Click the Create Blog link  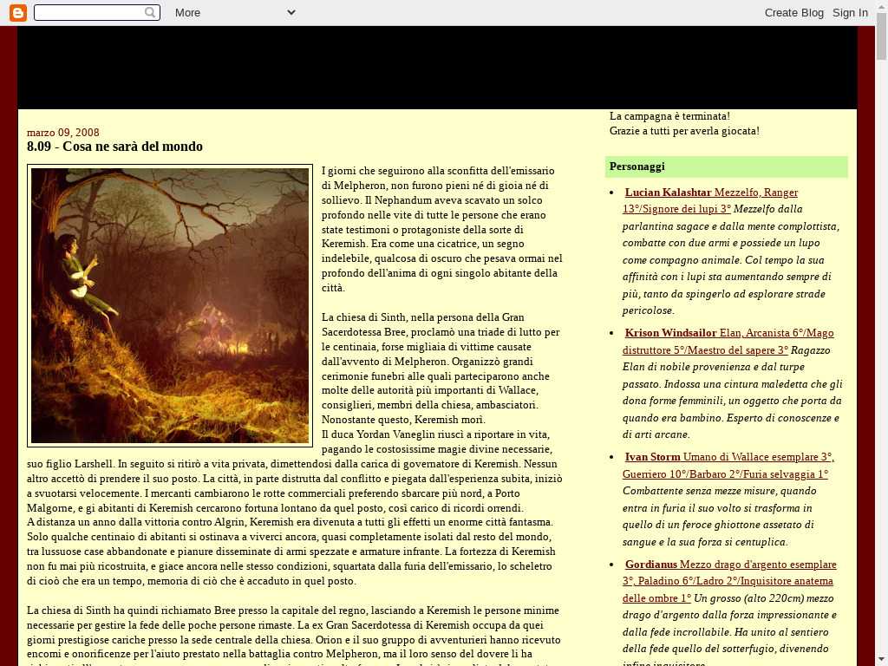point(794,12)
